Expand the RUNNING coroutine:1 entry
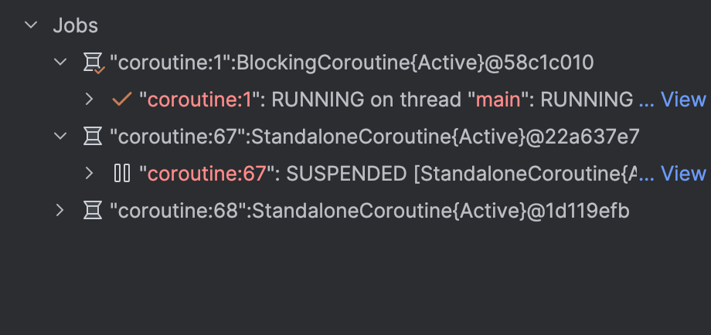The height and width of the screenshot is (335, 711). click(90, 100)
